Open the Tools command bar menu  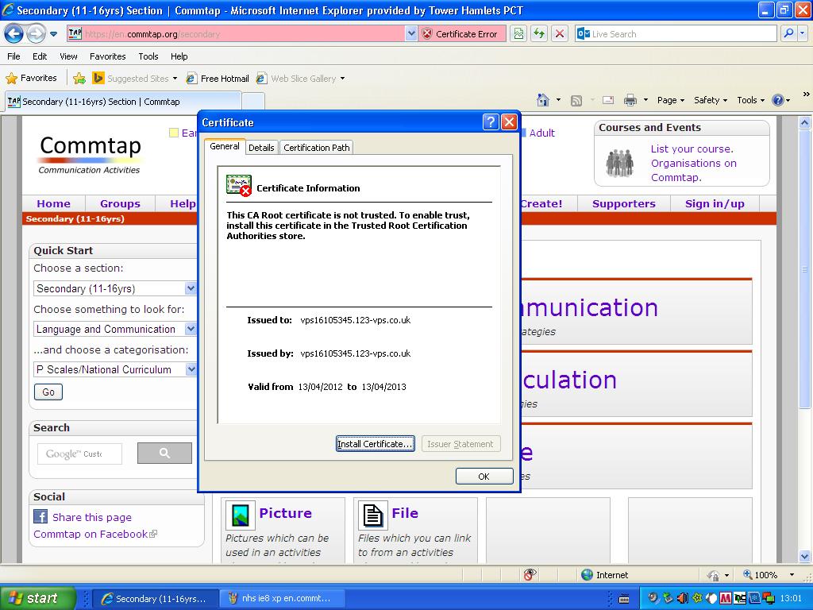click(751, 100)
